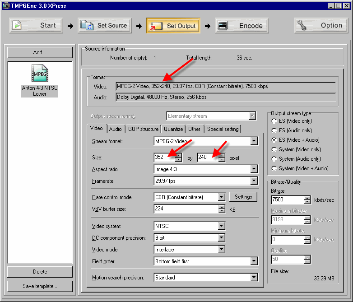Click the width size stepper arrows

(x=178, y=157)
